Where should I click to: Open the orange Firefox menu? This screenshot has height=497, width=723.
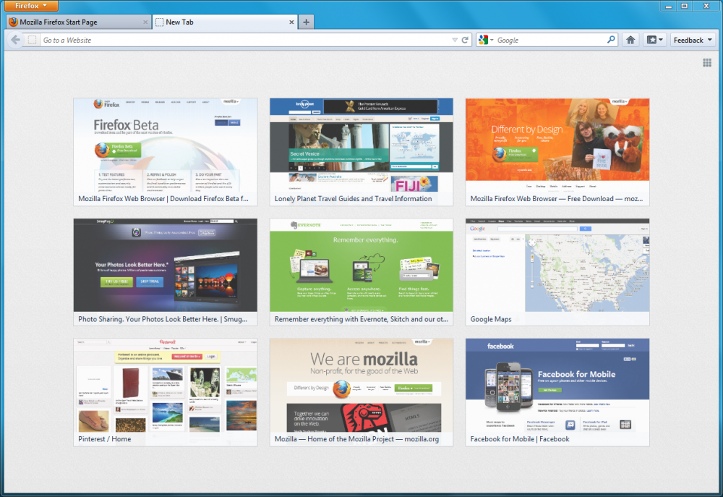point(29,6)
